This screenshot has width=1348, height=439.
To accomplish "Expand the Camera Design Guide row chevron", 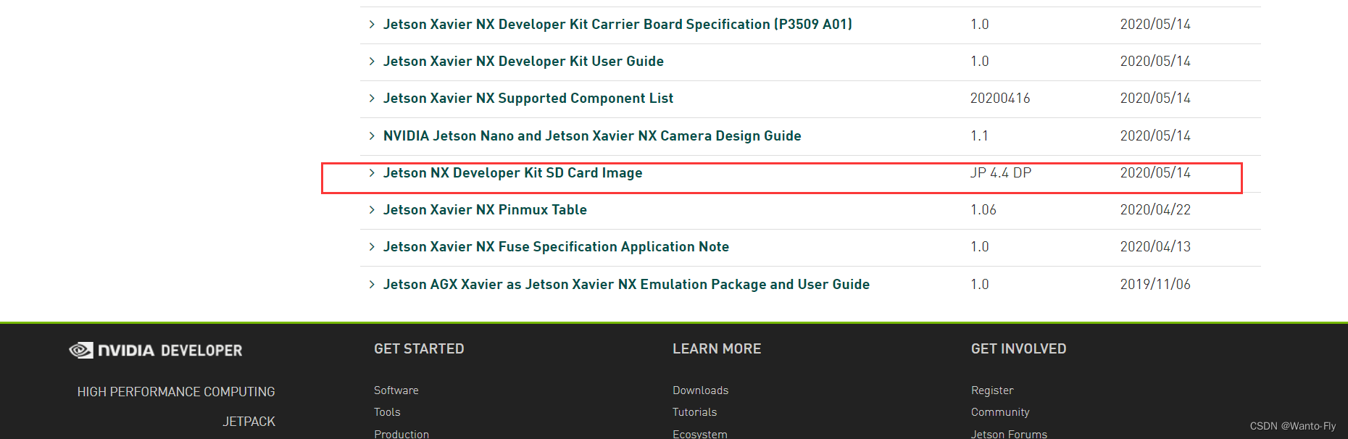I will pos(372,136).
